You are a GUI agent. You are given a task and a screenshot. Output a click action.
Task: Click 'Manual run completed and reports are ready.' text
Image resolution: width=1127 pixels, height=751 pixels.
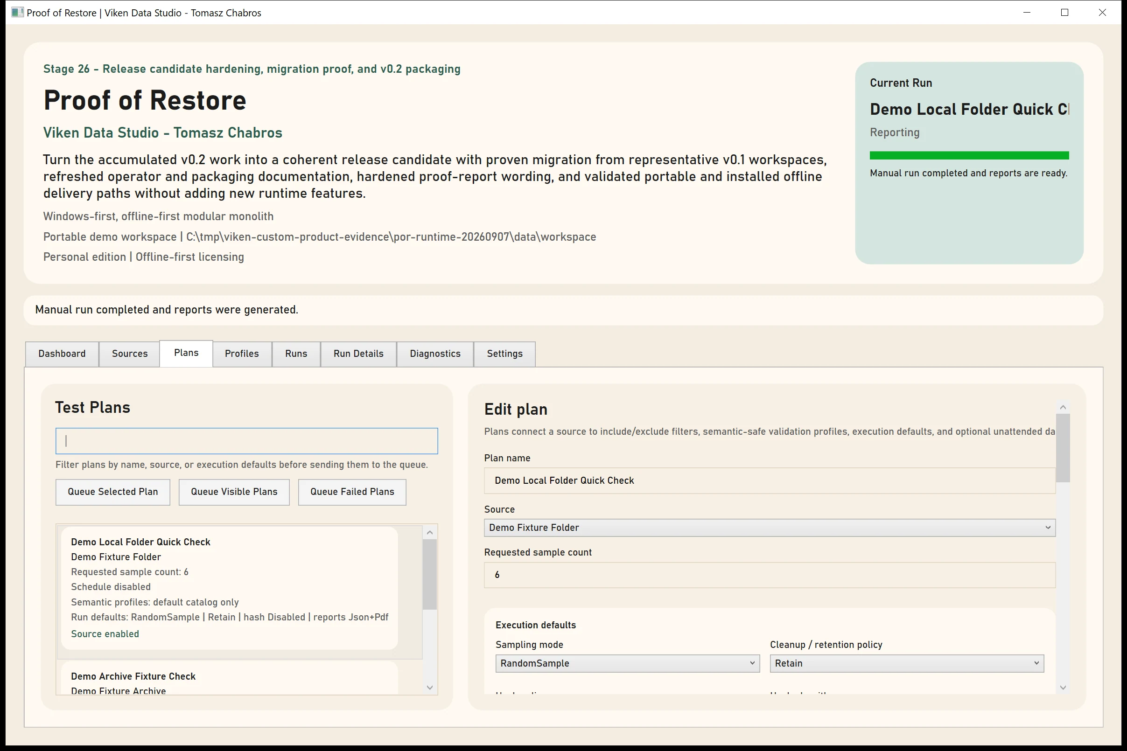[968, 174]
